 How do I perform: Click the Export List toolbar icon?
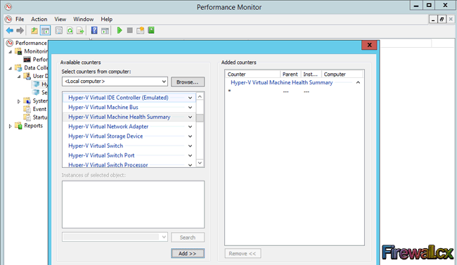(80, 30)
